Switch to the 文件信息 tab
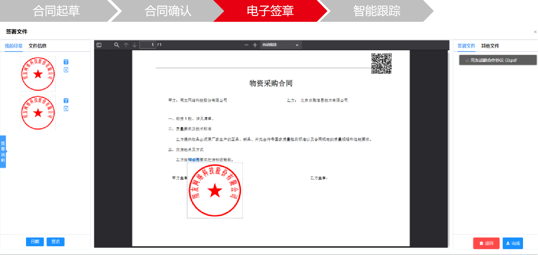 [37, 46]
